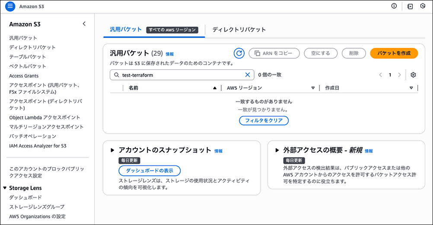Open ベクトルバケット in sidebar
This screenshot has width=433, height=225.
27,66
